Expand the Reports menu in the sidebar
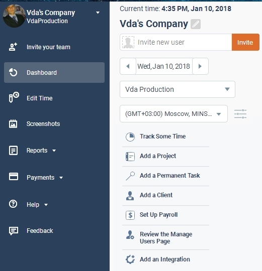Screen dimensions: 262x271 [41, 151]
